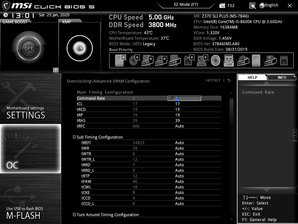Screen dimensions: 298x224
Task: Click the screen magnifier icon near top right
Action: [x=253, y=5]
